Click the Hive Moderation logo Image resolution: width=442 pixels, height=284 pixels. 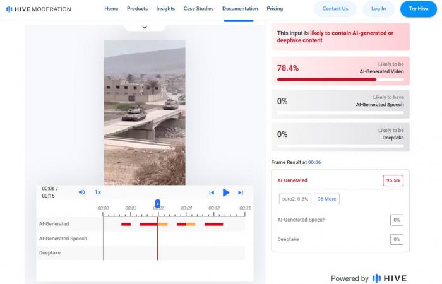click(x=39, y=9)
